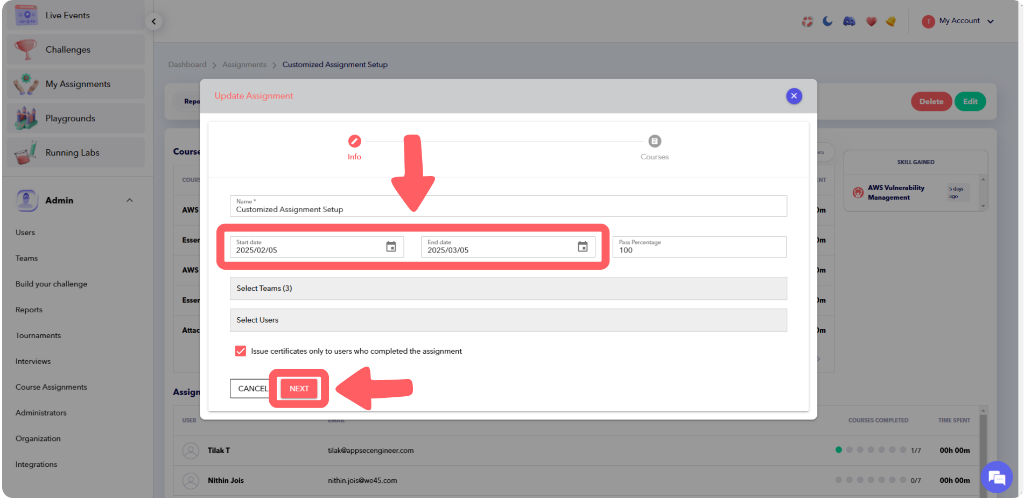Image resolution: width=1024 pixels, height=498 pixels.
Task: Open Reports from the Admin menu
Action: [x=29, y=309]
